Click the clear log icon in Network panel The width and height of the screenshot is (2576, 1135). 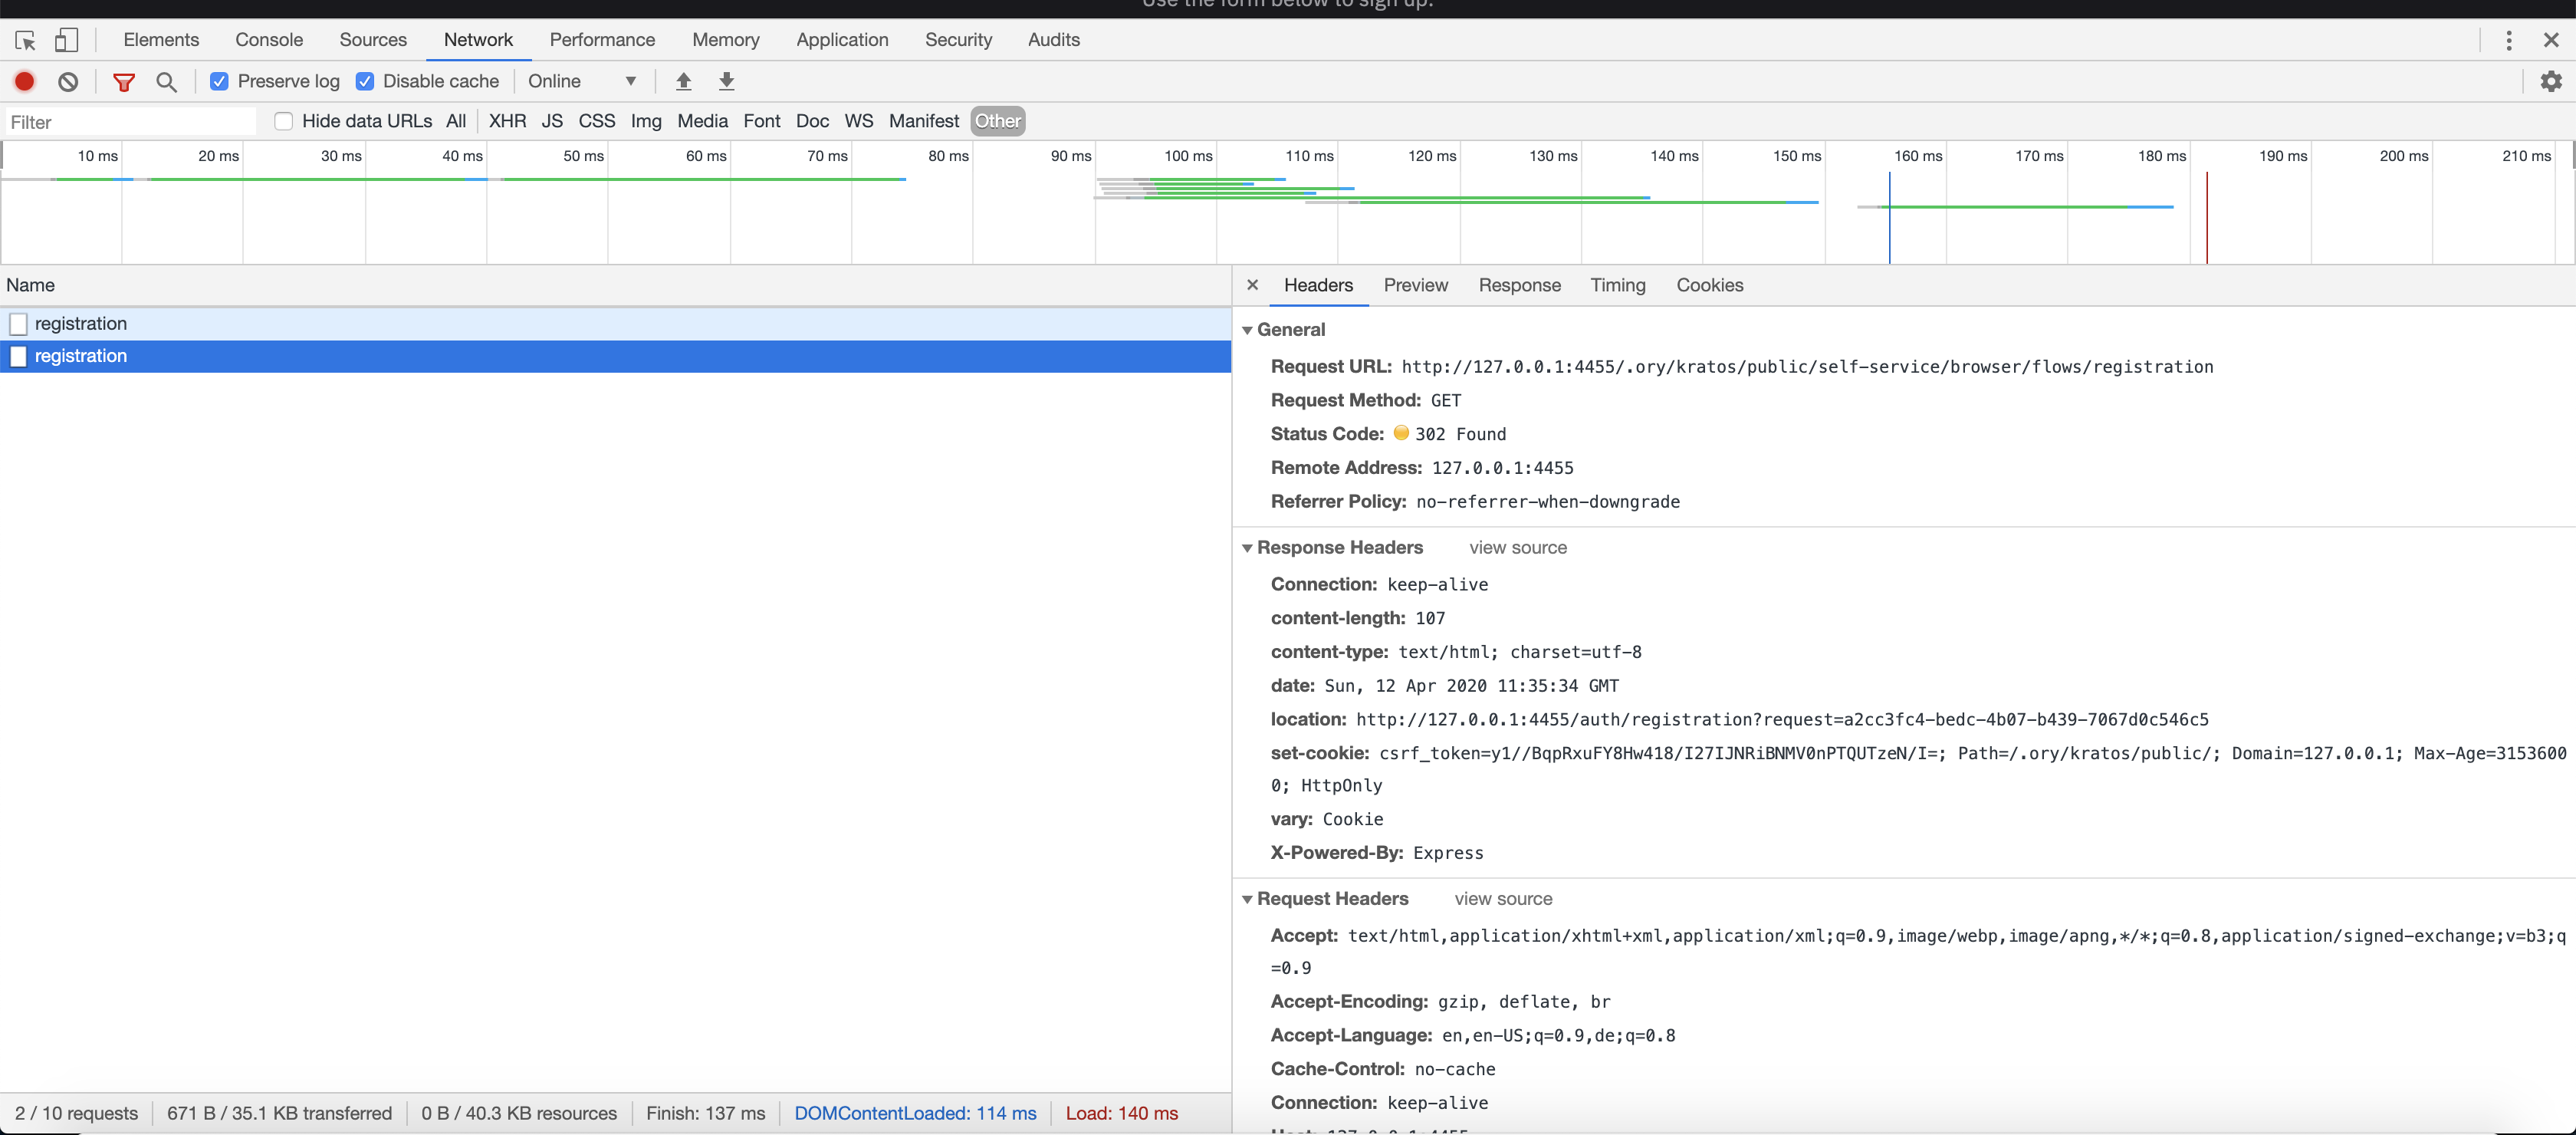67,81
